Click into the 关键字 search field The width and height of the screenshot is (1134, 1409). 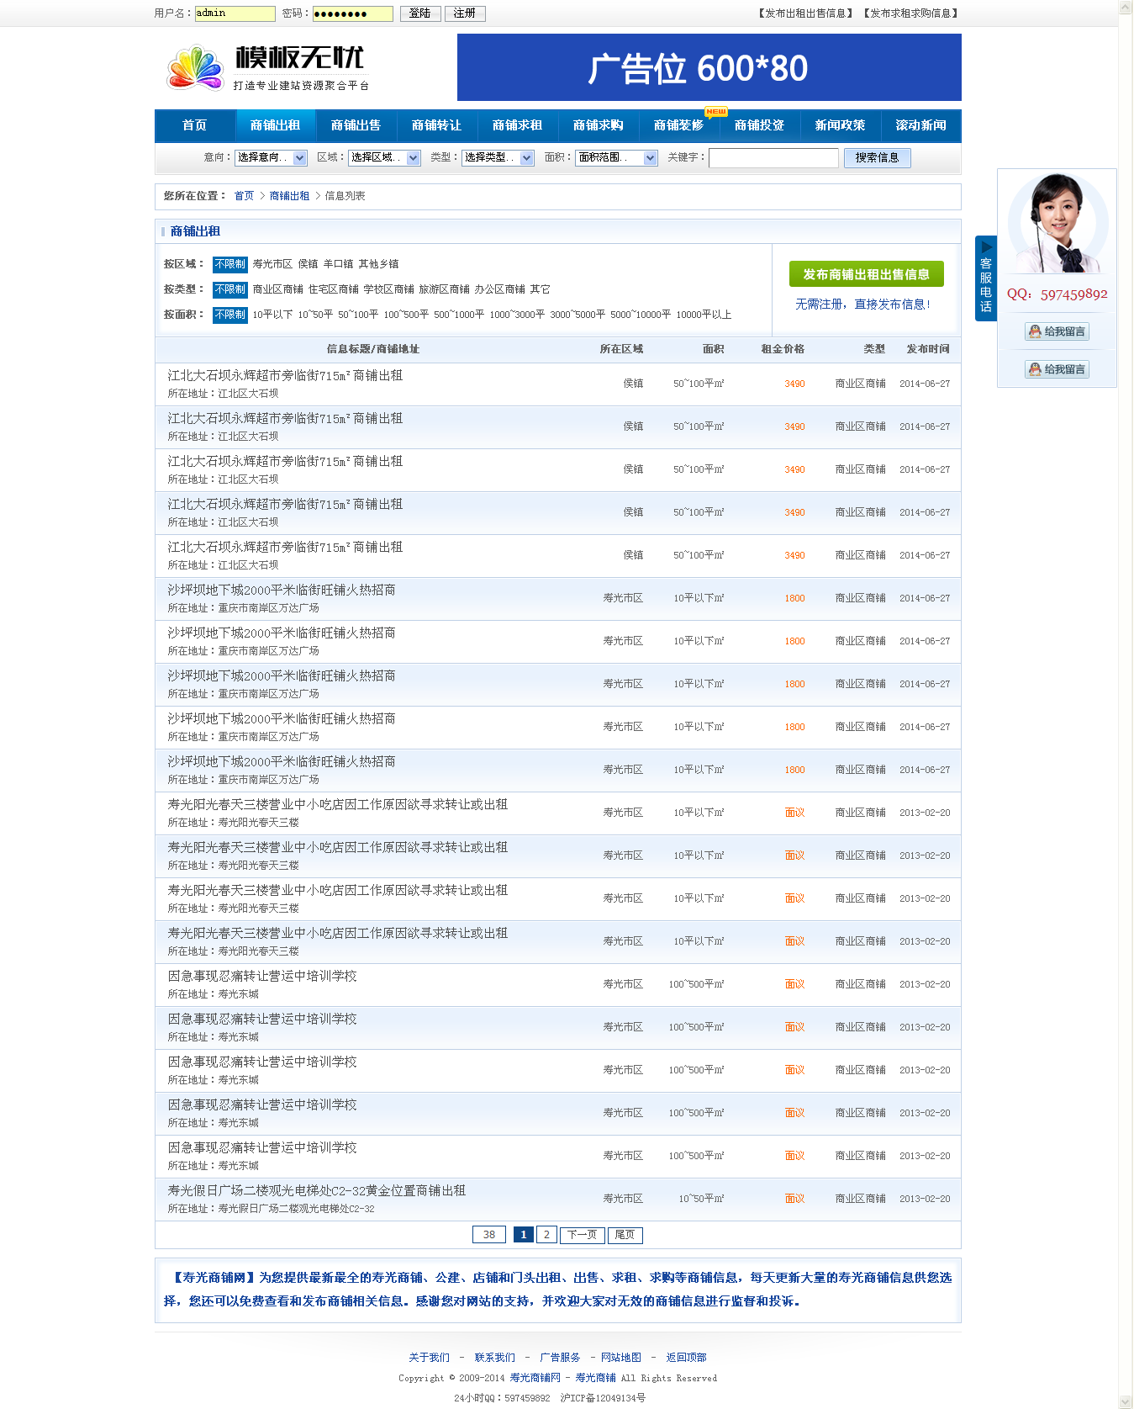click(x=773, y=157)
